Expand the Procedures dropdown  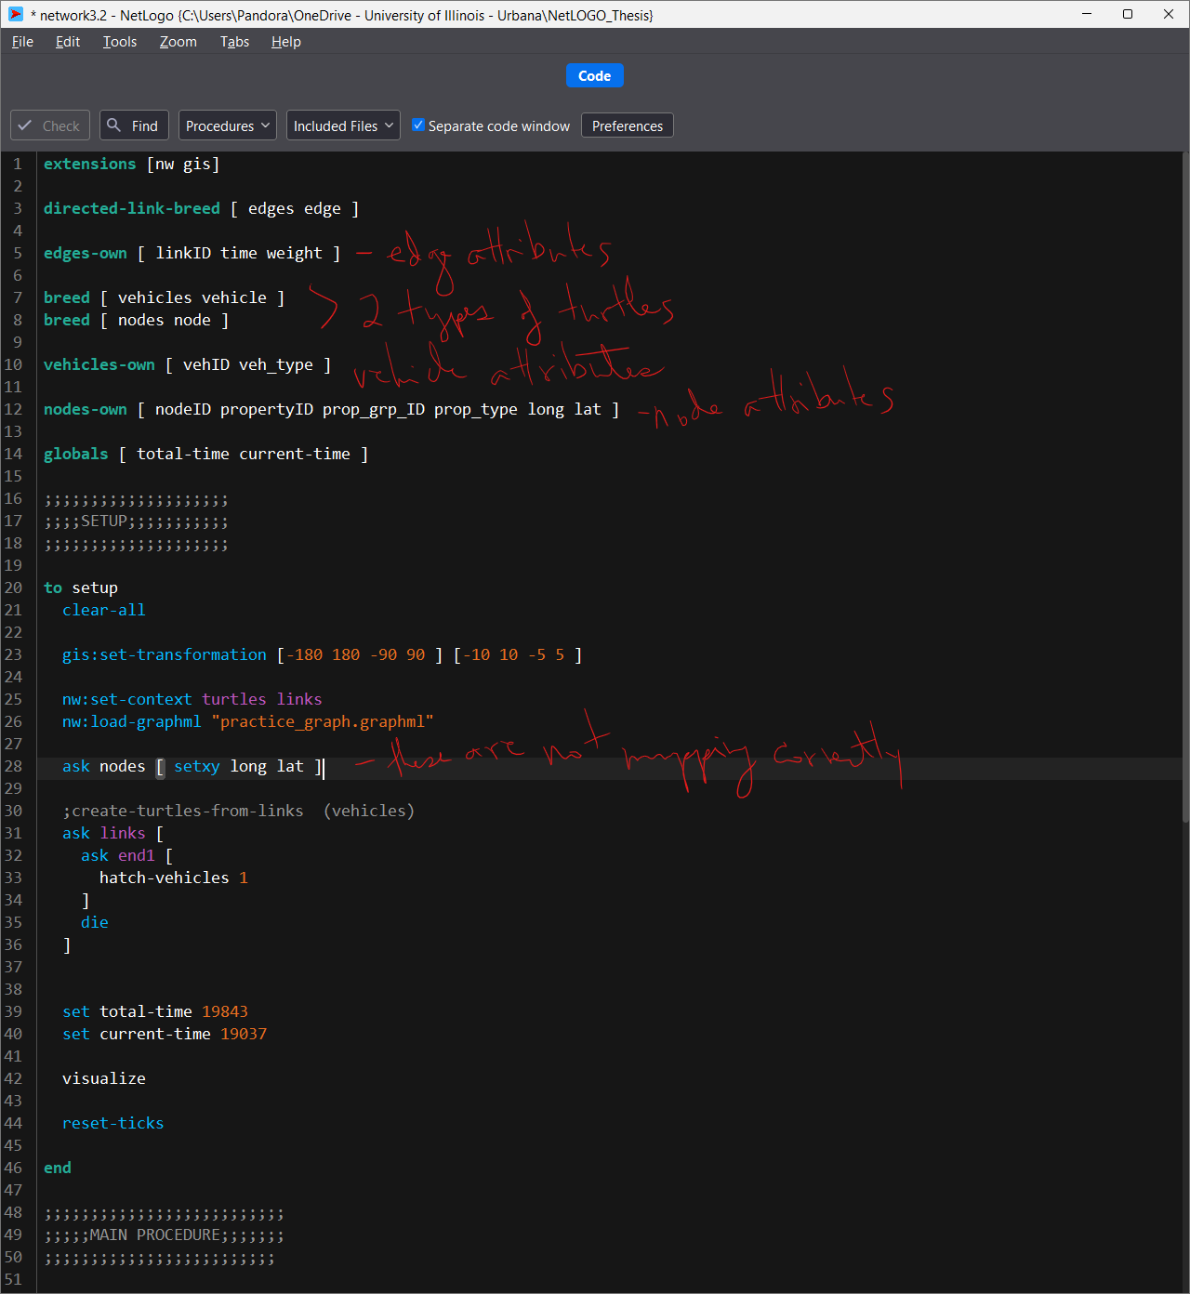227,125
